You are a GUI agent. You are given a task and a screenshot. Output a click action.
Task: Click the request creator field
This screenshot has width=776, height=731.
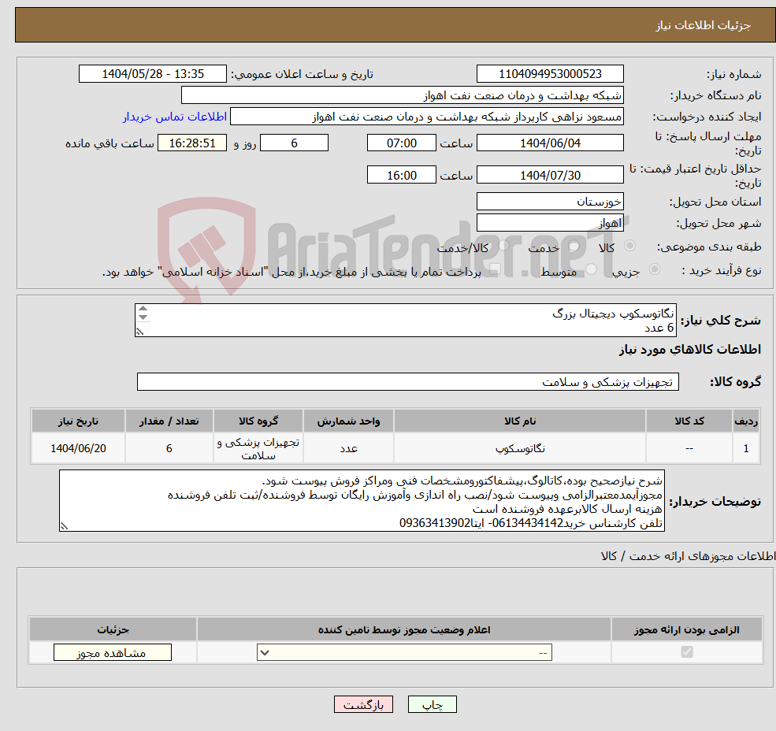point(426,117)
